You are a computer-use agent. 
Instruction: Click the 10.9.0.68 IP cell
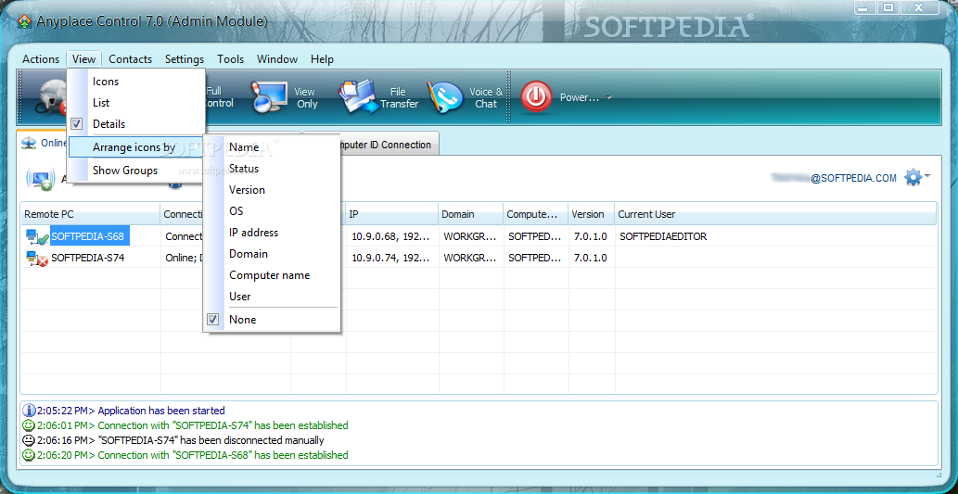(391, 236)
